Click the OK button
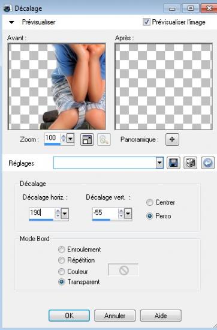 click(69, 316)
